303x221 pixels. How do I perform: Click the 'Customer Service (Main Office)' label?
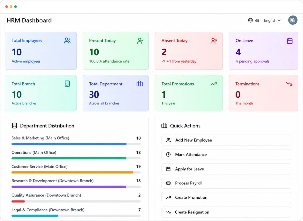pyautogui.click(x=39, y=166)
